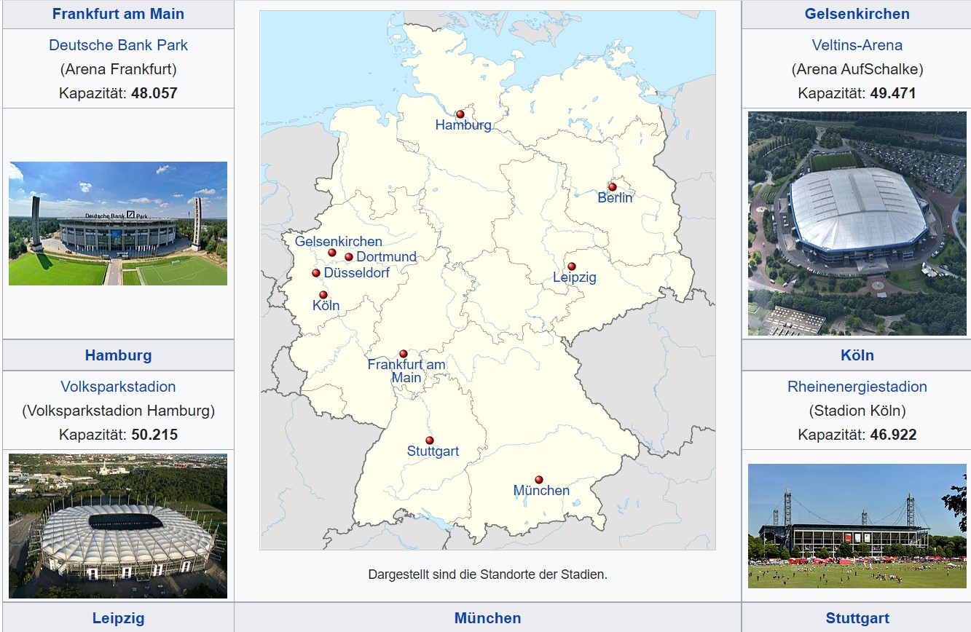Open the Leipzig heading link at bottom left
Viewport: 971px width, 632px height.
[x=118, y=618]
